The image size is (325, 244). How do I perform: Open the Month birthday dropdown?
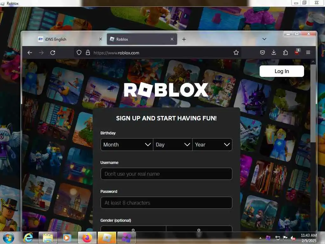[127, 145]
